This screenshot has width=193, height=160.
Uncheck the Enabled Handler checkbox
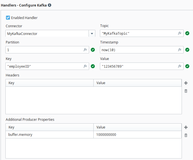[x=8, y=18]
